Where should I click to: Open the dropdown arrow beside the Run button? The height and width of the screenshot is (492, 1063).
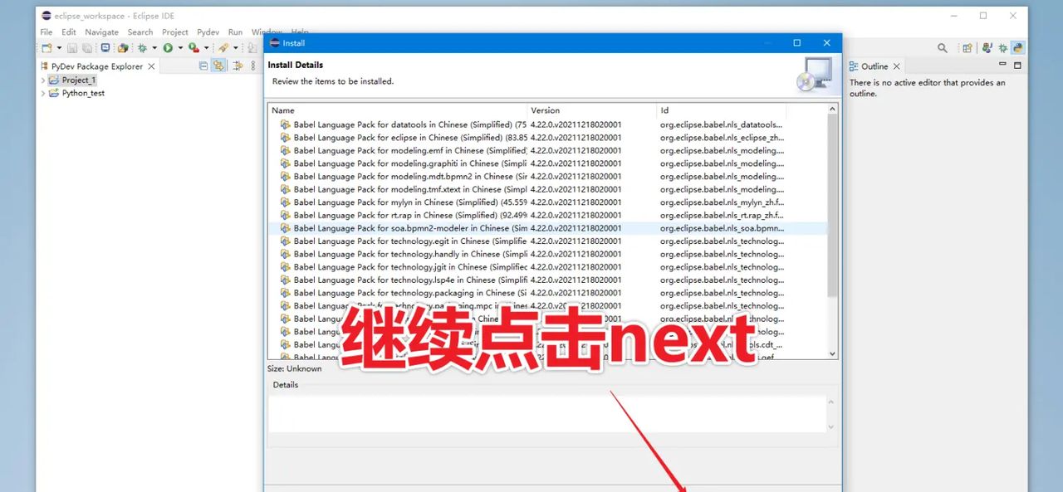(x=179, y=48)
